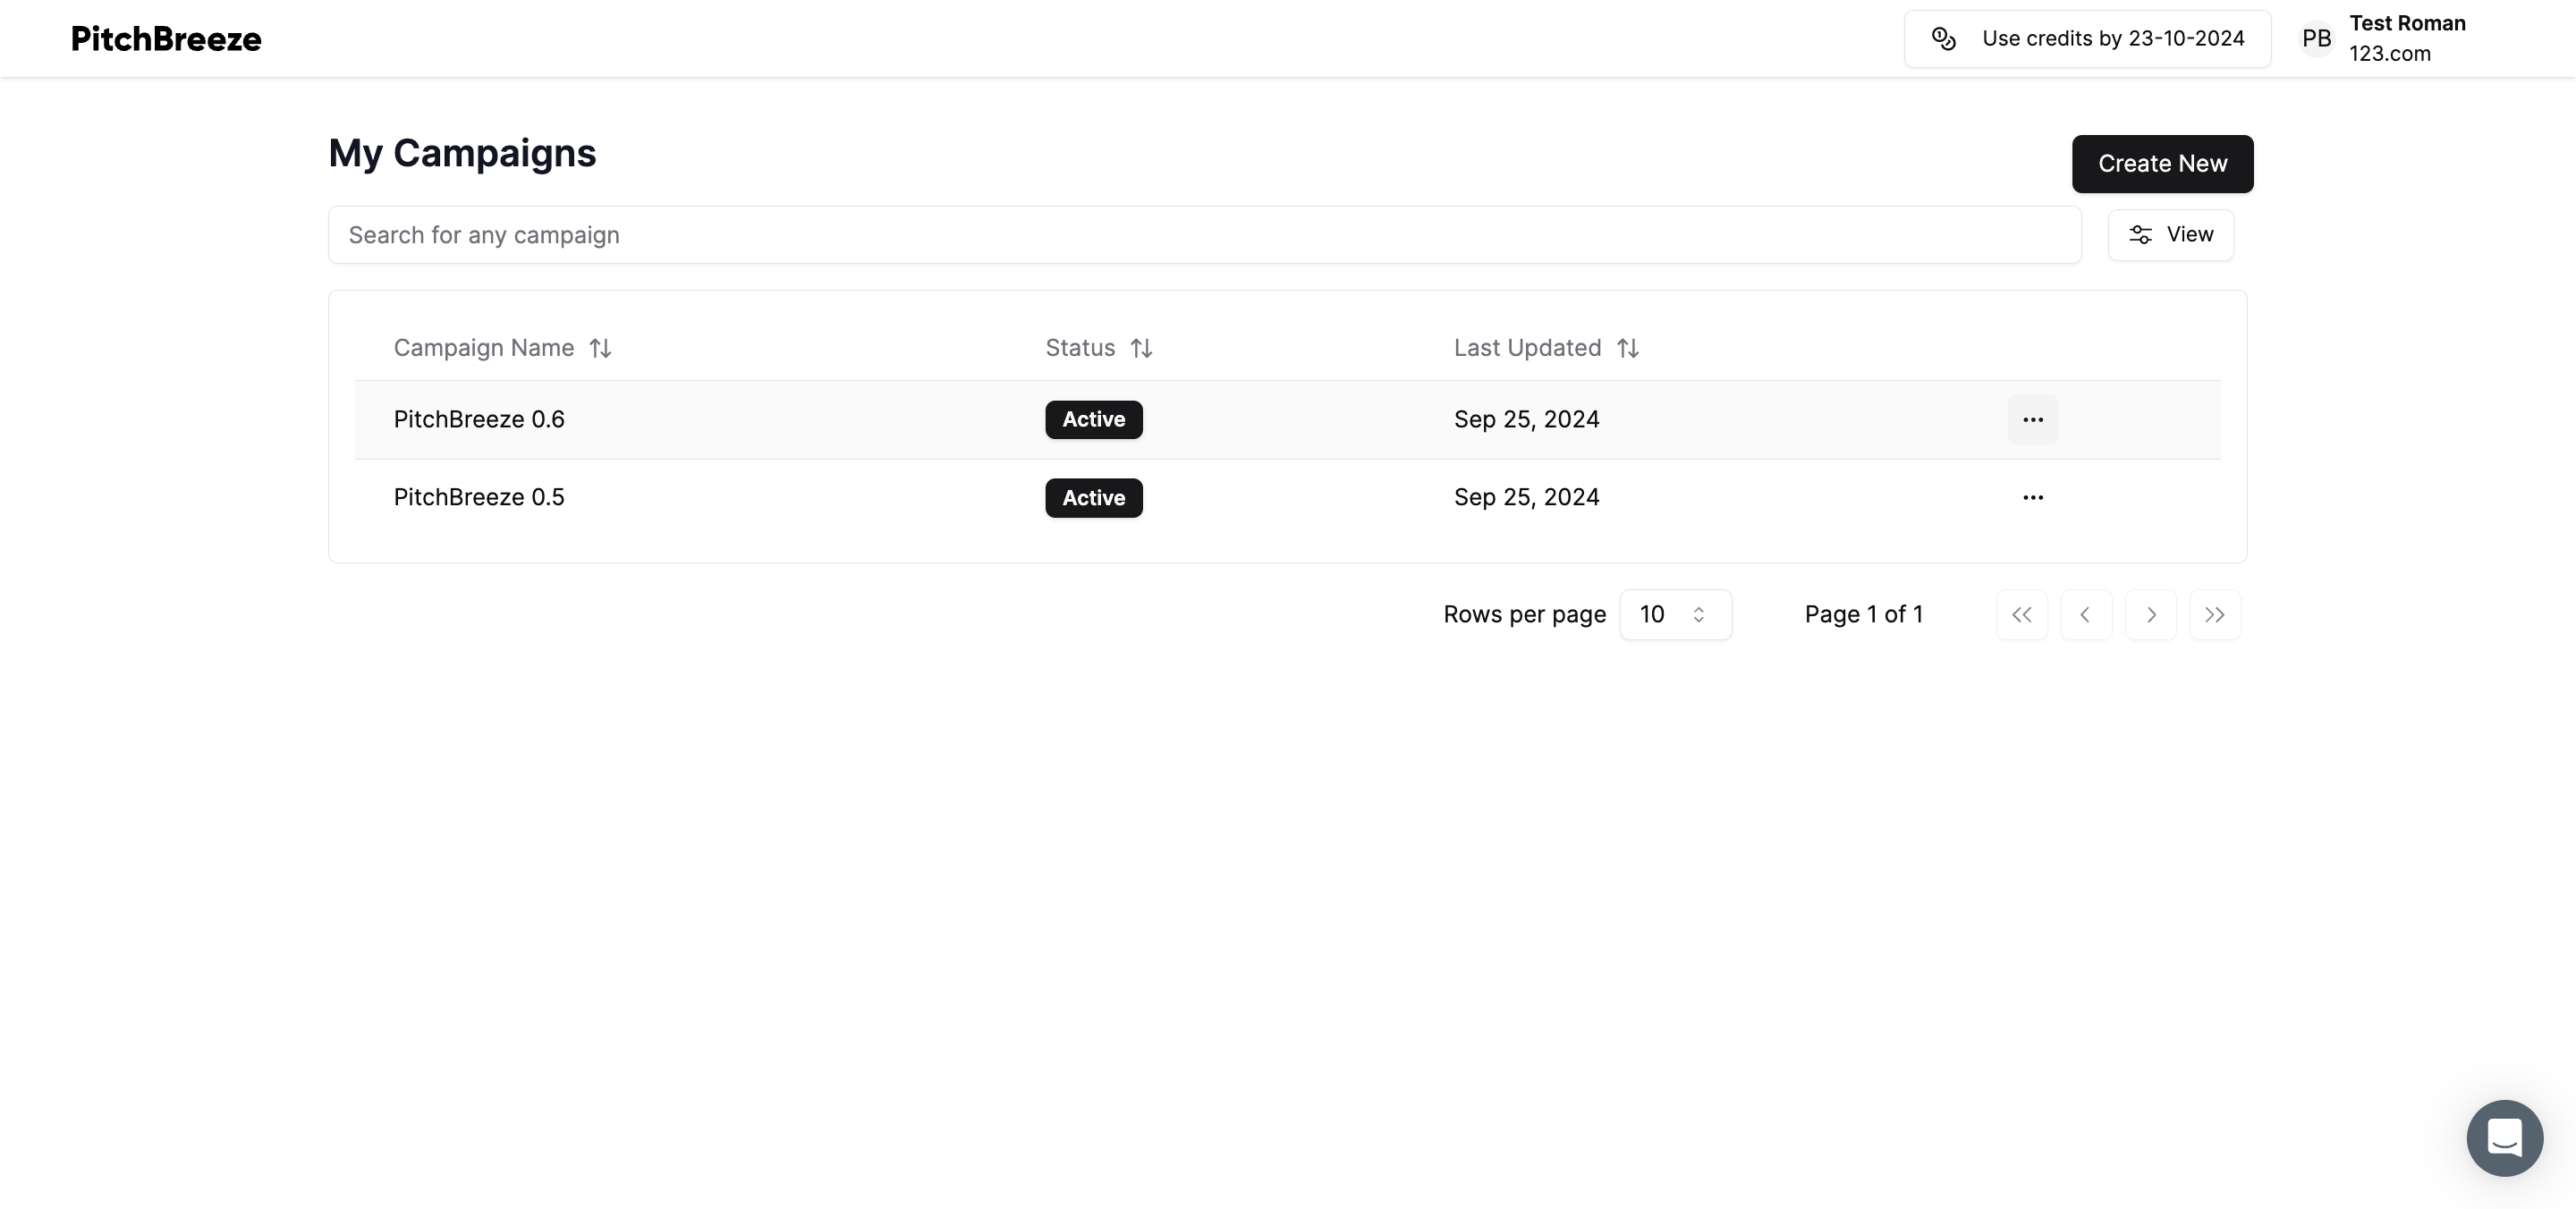Screen dimensions: 2576x1209
Task: Open Use credits by 23-10-2024 button
Action: pyautogui.click(x=2087, y=39)
